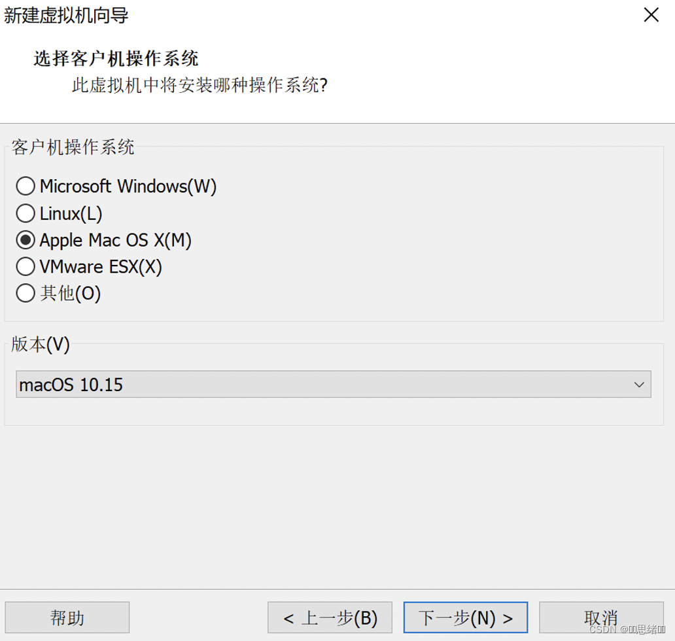Image resolution: width=675 pixels, height=641 pixels.
Task: Proceed with 下一步(N) > button
Action: click(x=465, y=617)
